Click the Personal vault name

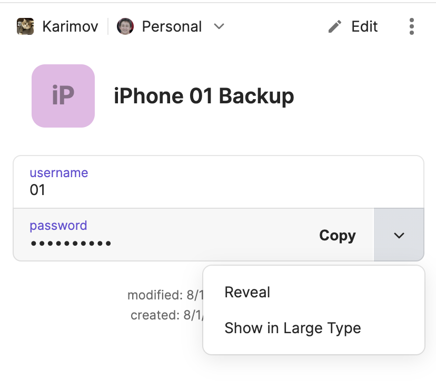pos(172,26)
